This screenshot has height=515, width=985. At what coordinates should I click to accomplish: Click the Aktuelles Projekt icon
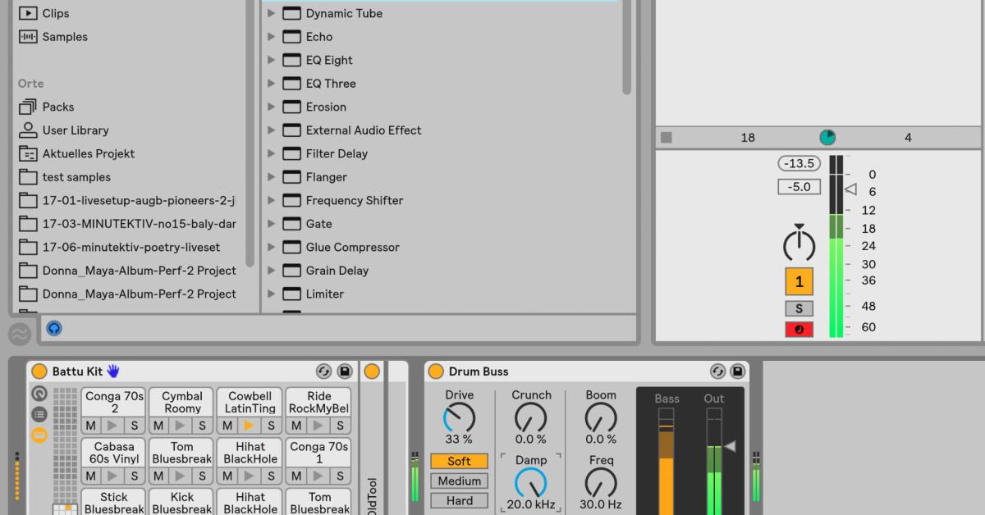click(29, 153)
